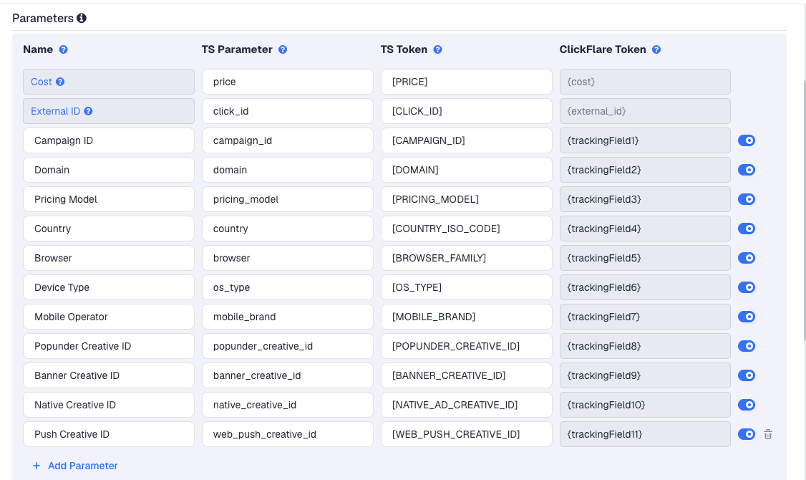Open help icon next to Name header
The width and height of the screenshot is (806, 480).
point(63,49)
